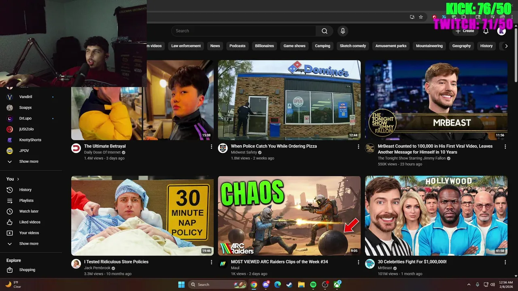
Task: Click the install app icon in address bar
Action: [x=412, y=17]
